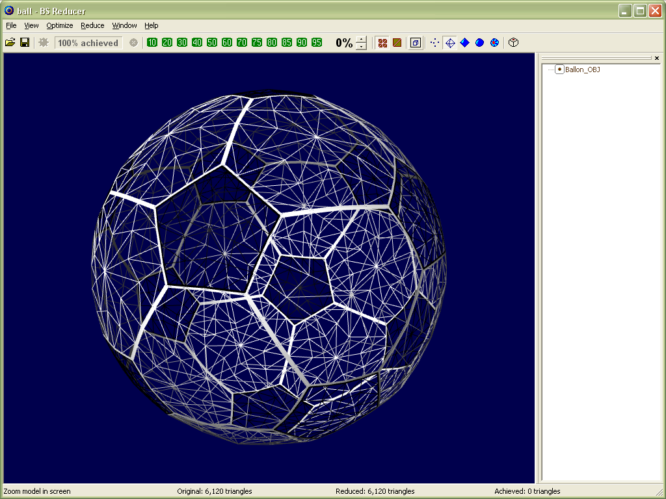Click the gear optimize icon in the toolbar
Screen dimensions: 666x499
[x=44, y=42]
